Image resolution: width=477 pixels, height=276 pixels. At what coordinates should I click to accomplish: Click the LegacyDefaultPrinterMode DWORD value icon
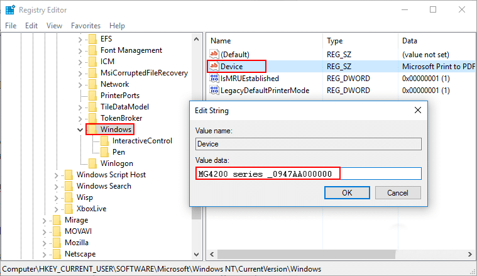(x=214, y=90)
